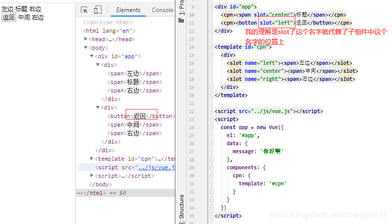Expand the head element in DOM tree
This screenshot has height=224, width=392.
[86, 39]
